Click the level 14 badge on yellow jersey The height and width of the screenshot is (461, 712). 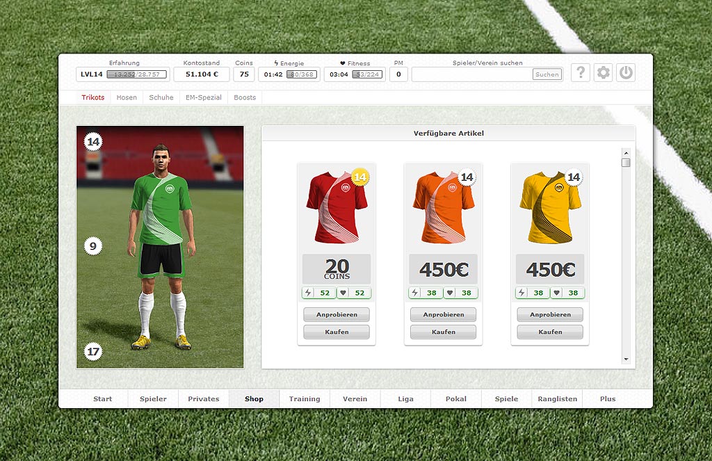[x=574, y=177]
